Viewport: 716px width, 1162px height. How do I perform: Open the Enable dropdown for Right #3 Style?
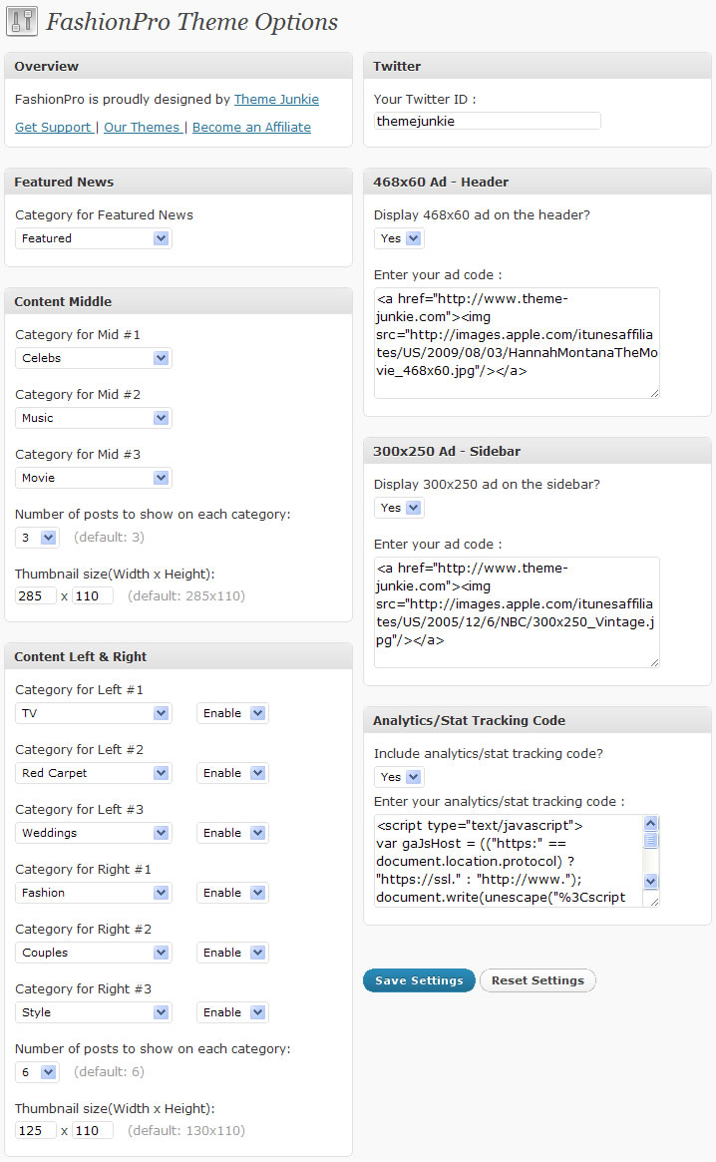click(232, 1012)
